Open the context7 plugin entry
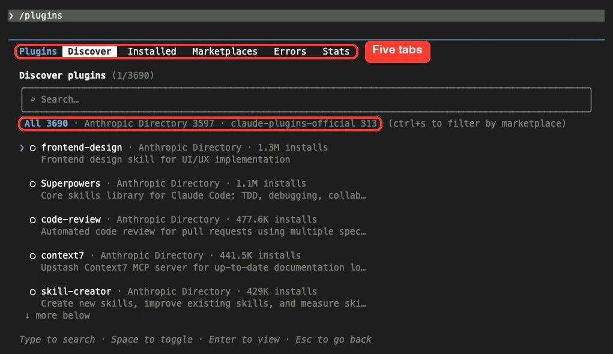 pyautogui.click(x=62, y=255)
